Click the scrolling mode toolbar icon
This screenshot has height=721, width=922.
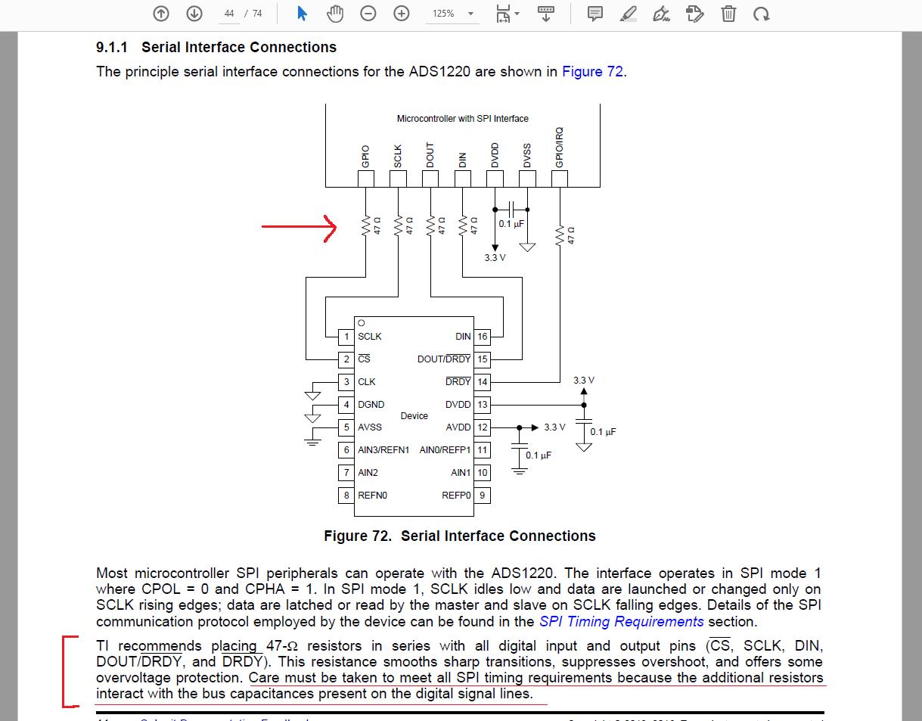pos(545,14)
